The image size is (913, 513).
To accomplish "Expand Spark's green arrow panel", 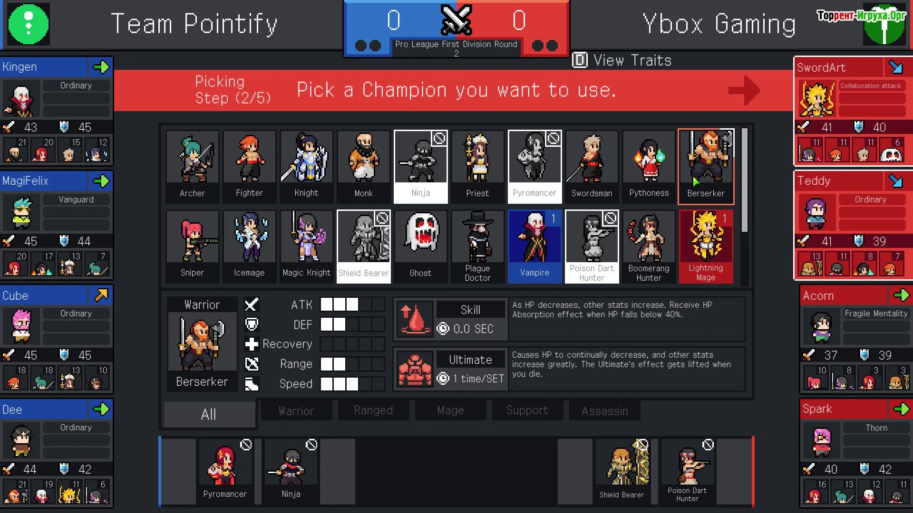I will (x=901, y=409).
